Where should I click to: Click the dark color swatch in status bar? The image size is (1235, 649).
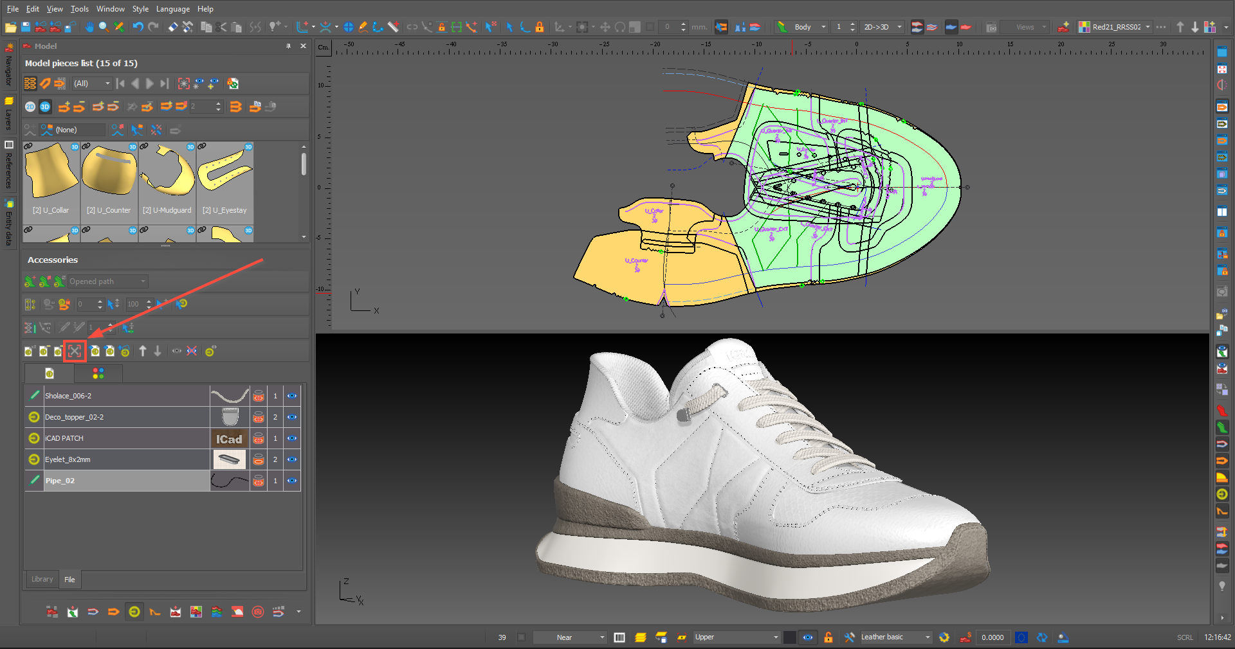[789, 637]
